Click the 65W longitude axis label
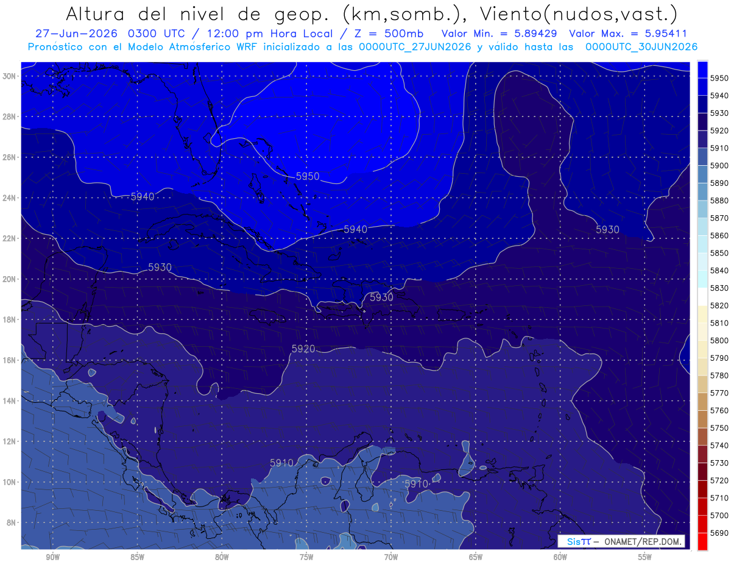The image size is (731, 565). [476, 557]
